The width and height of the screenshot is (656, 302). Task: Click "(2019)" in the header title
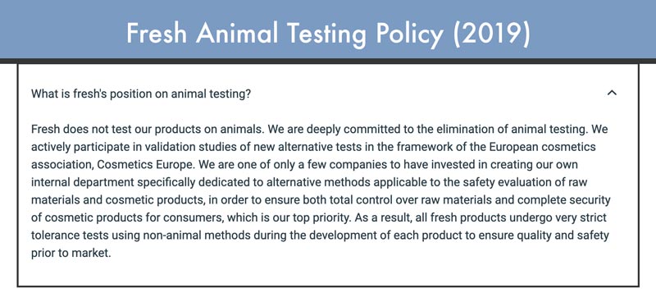(x=491, y=34)
